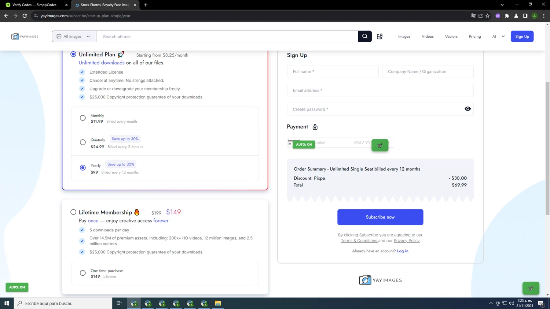Click the Full name input field
Viewport: 550px width, 309px height.
[x=333, y=71]
